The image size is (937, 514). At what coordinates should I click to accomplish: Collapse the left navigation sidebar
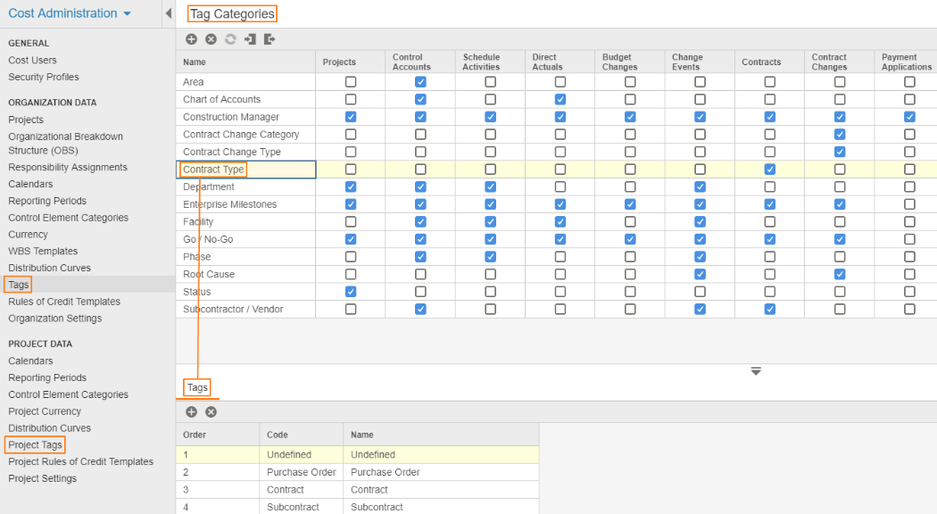[169, 13]
